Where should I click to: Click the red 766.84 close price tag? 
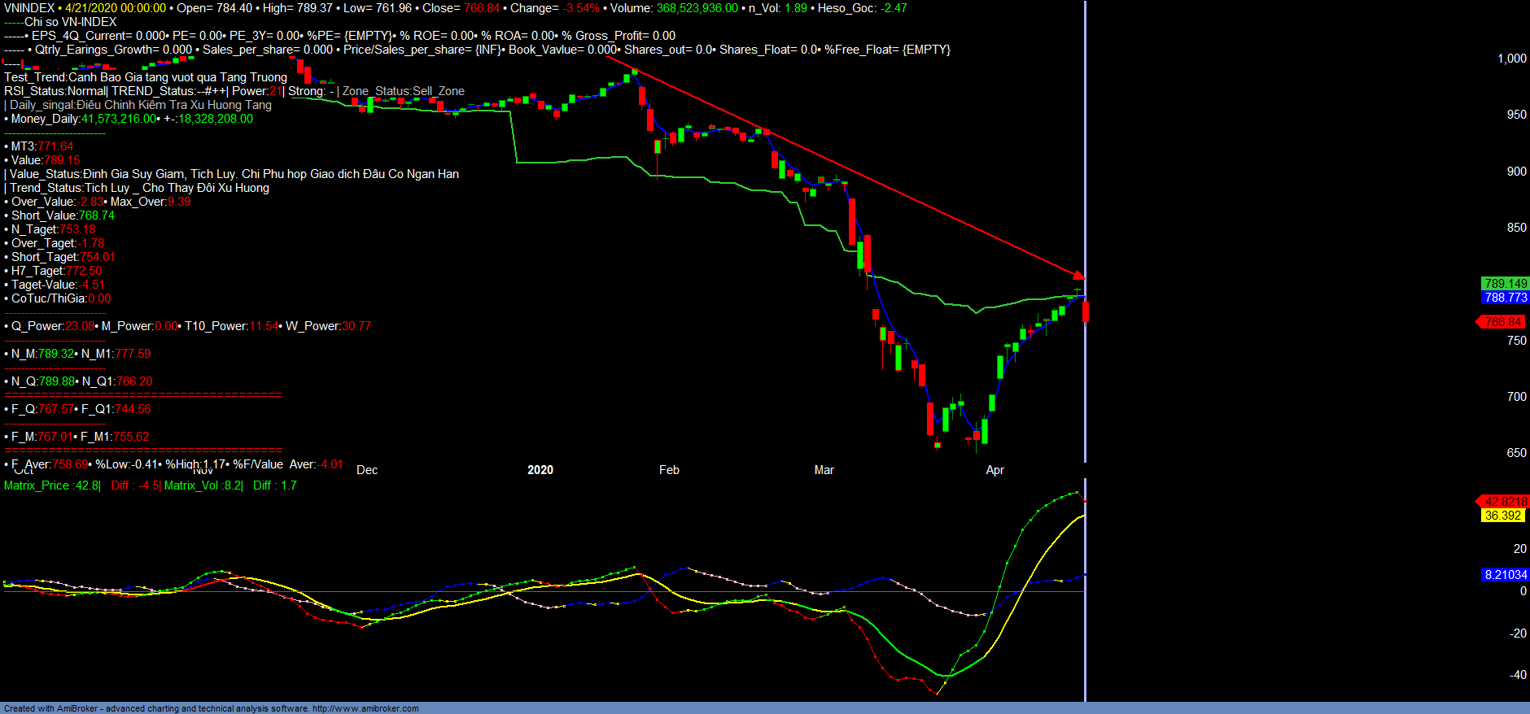(x=1502, y=322)
